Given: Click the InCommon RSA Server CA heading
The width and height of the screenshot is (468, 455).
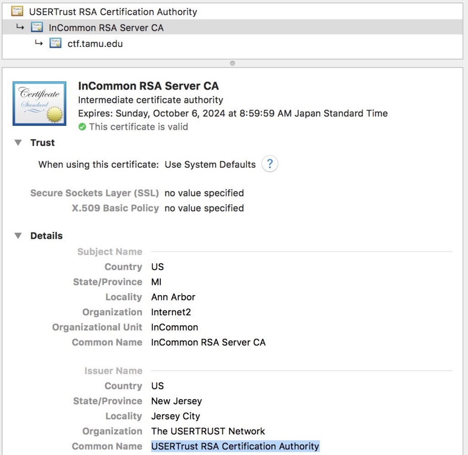Looking at the screenshot, I should [x=149, y=86].
